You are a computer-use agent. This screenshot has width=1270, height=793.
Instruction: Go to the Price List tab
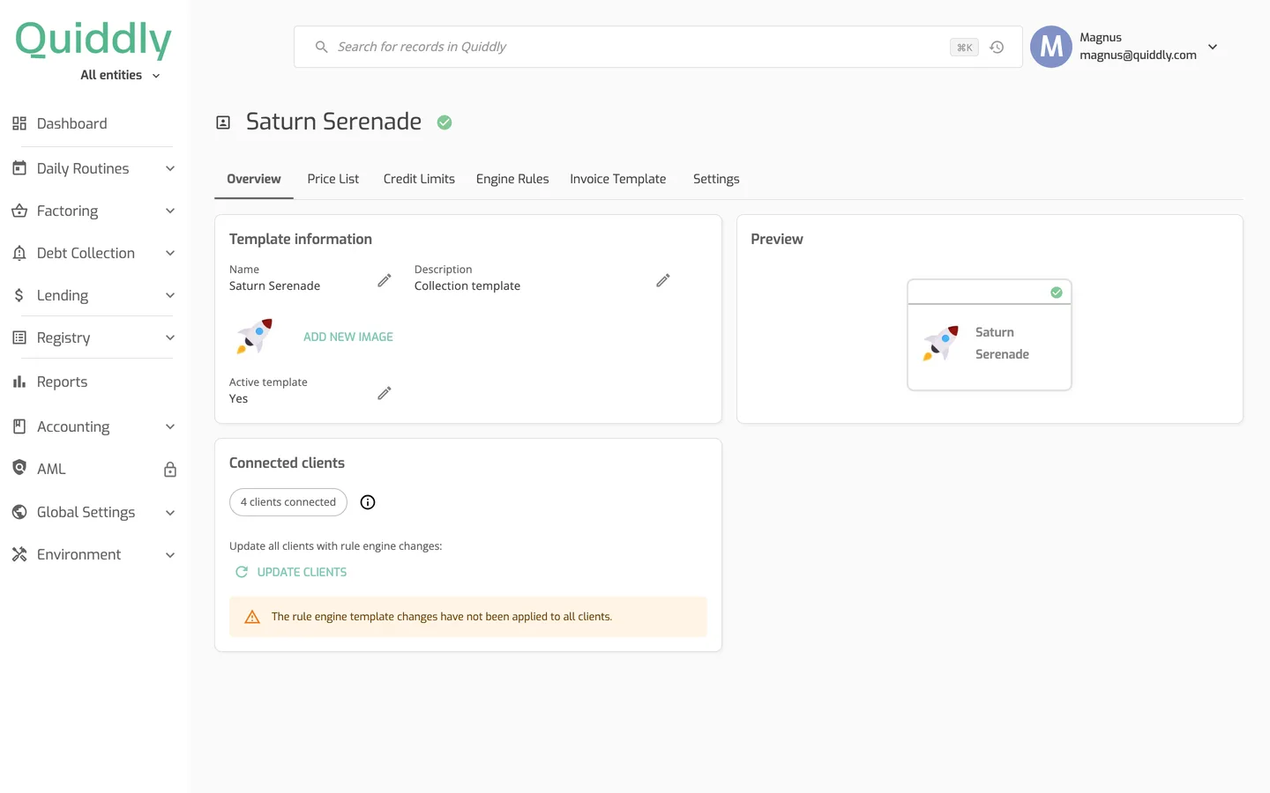click(x=333, y=179)
